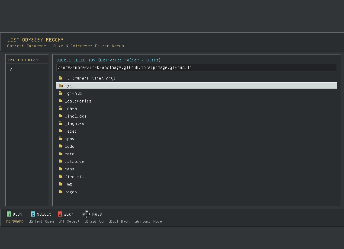Click the [Arrows] Move keyboard hint
Screen dimensions: 344x249
tap(148, 221)
